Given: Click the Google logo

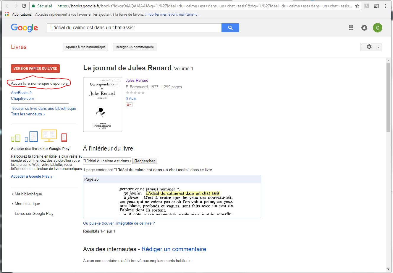Looking at the screenshot, I should 25,28.
